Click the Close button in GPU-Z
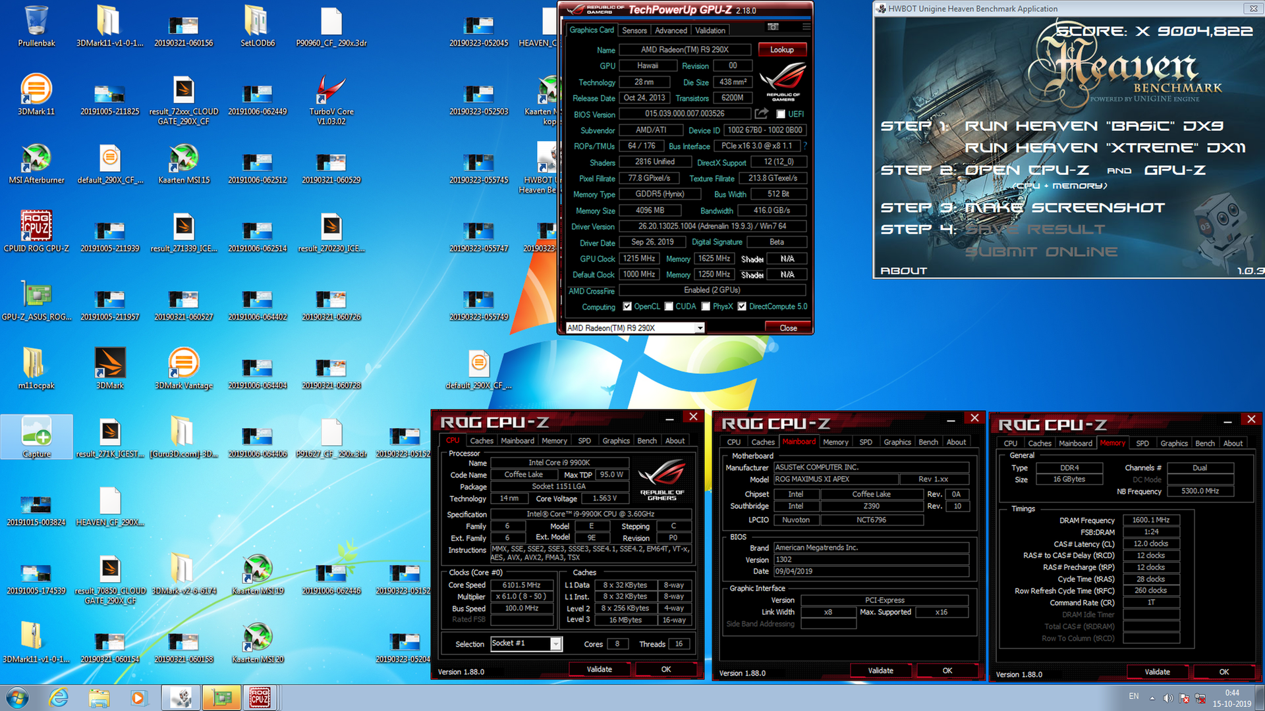The image size is (1265, 711). pos(788,328)
